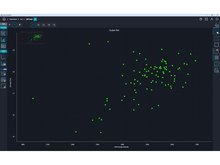
Task: Click the Average Area axis label
Action: (10, 83)
